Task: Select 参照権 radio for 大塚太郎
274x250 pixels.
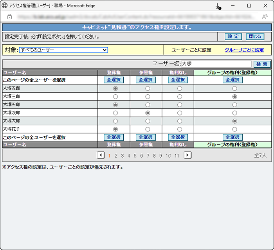Action: 148,121
